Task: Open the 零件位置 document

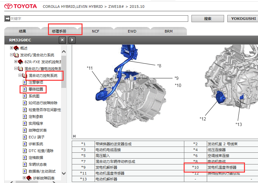Action: point(36,89)
